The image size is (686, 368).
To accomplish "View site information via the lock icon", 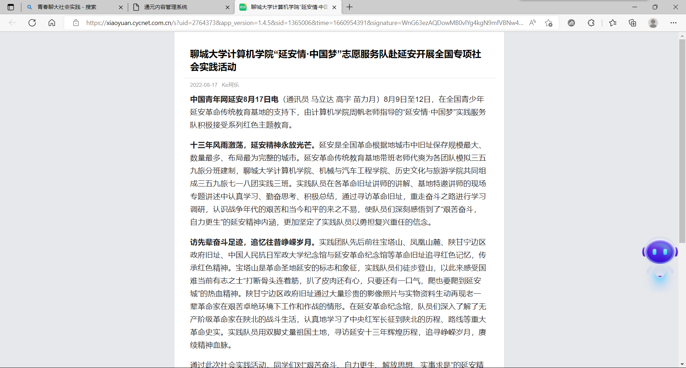I will [76, 23].
